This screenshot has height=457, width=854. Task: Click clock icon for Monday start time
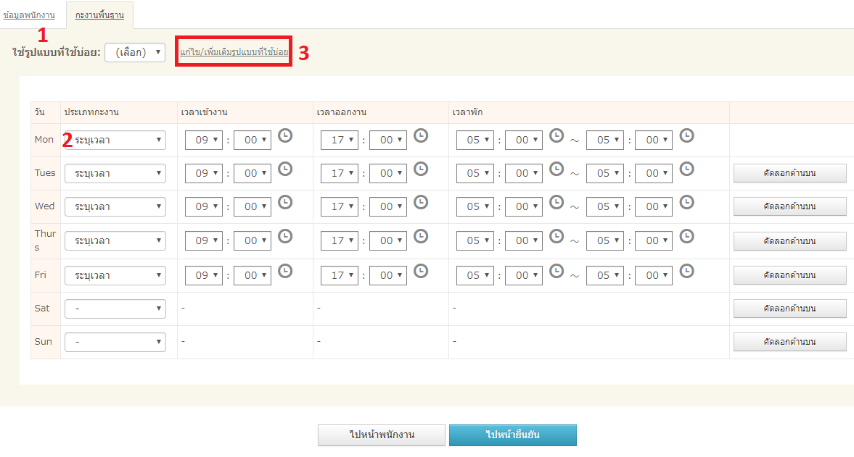[x=285, y=135]
